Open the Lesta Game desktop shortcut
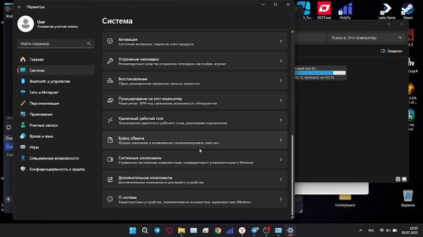The image size is (423, 237). pyautogui.click(x=387, y=11)
